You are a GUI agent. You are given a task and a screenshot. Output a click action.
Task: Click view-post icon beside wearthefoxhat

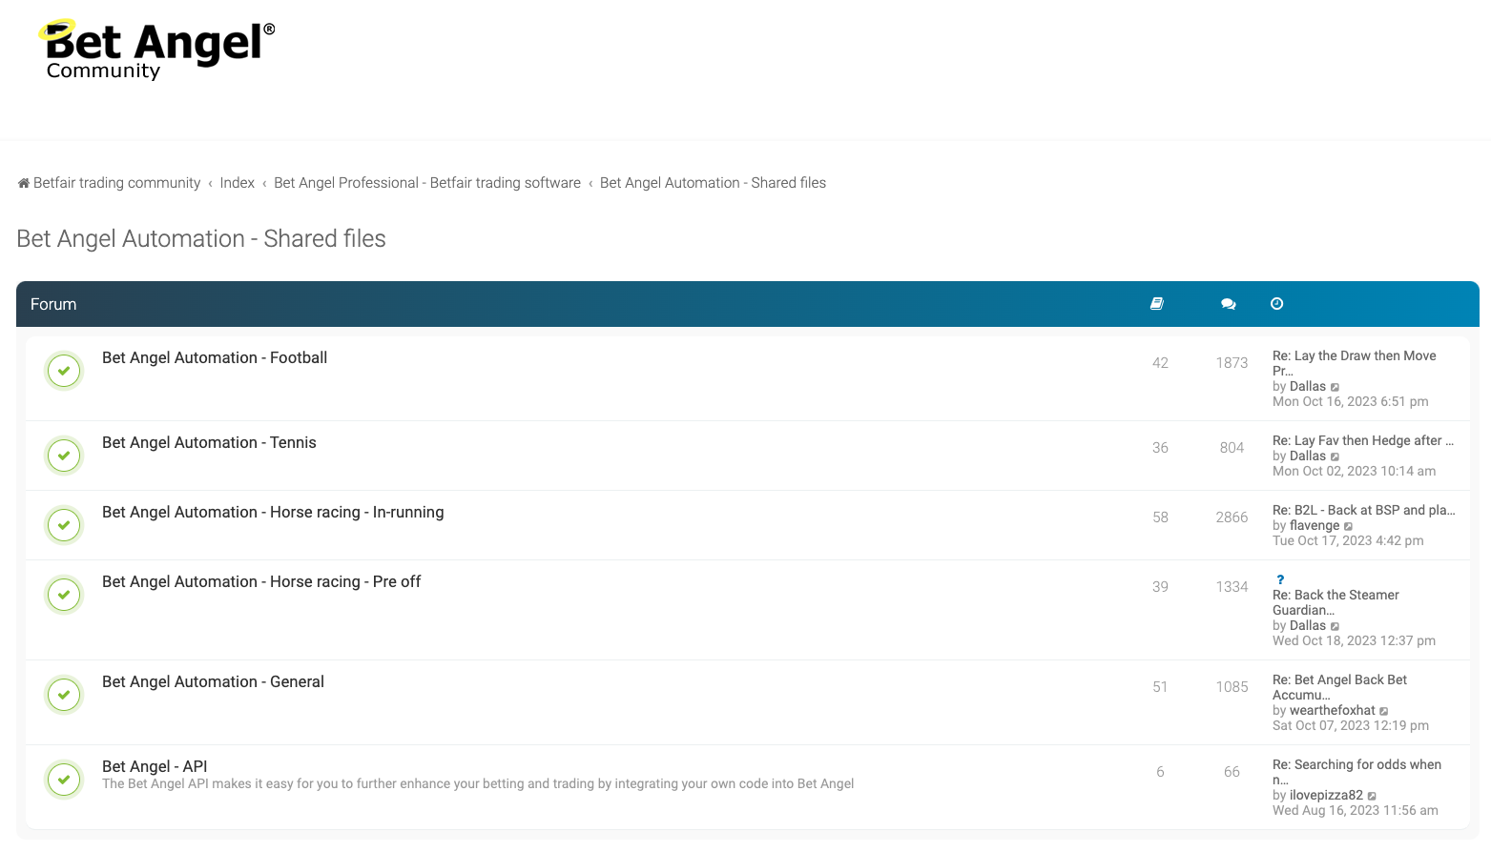[1384, 711]
